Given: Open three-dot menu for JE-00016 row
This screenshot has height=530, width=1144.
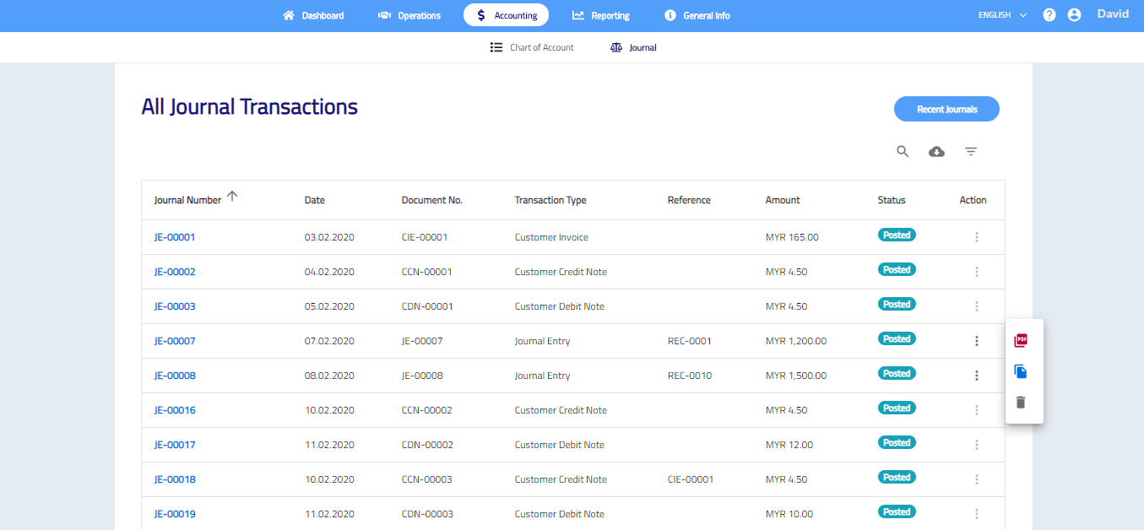Looking at the screenshot, I should pos(977,410).
